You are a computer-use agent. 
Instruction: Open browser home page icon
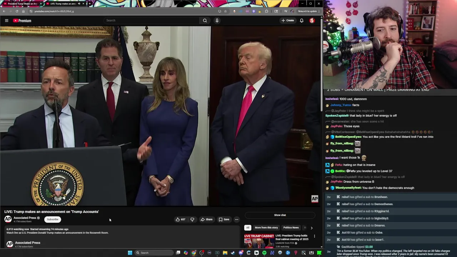tap(24, 11)
